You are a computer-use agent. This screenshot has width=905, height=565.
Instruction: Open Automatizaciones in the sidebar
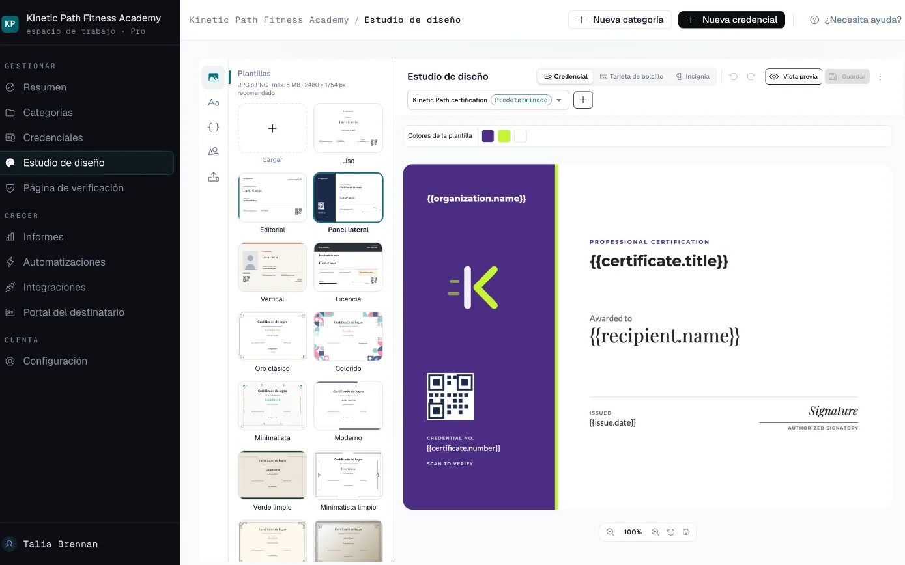87,262
